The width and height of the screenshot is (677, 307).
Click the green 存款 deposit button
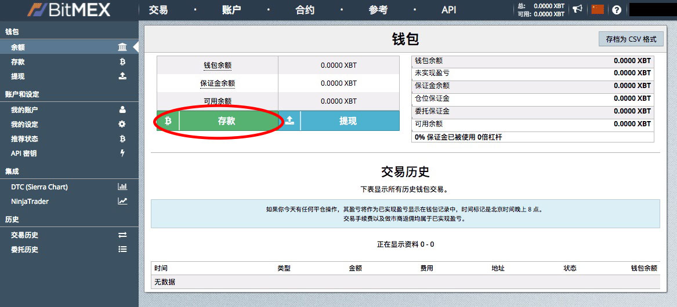[x=218, y=121]
